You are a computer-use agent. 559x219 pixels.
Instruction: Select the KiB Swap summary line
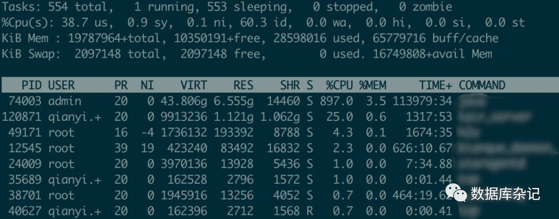pos(247,54)
